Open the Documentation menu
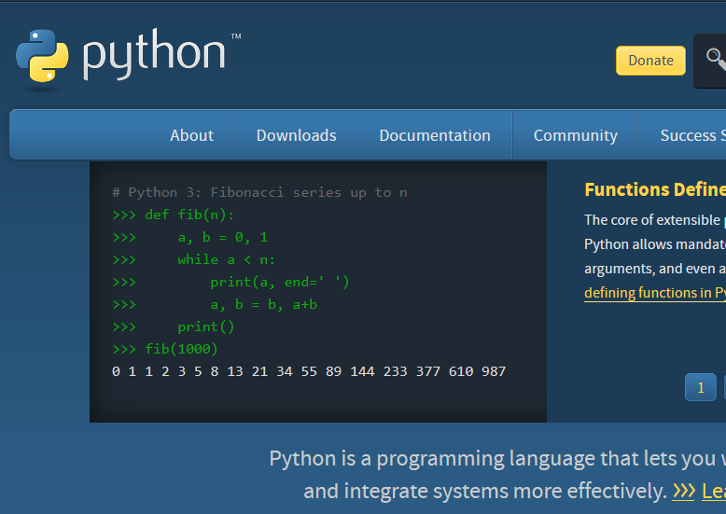 point(435,135)
